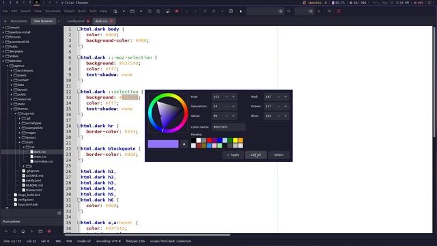Click the red Quit toolbar icon
This screenshot has height=246, width=437.
tap(339, 12)
